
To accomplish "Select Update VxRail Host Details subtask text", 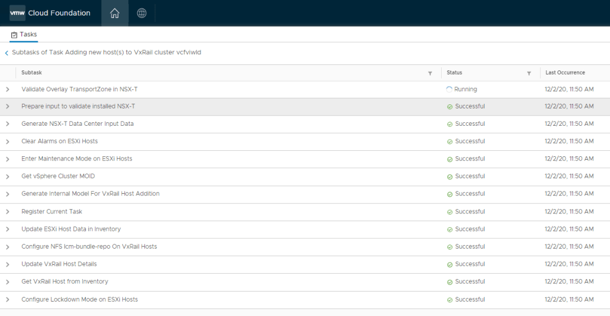I will pos(59,264).
